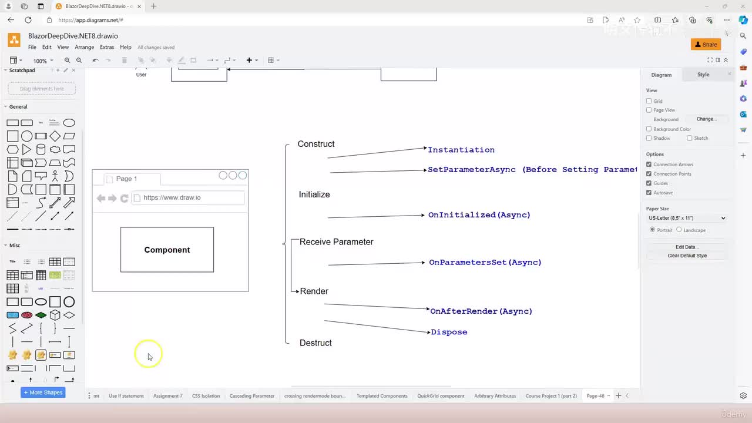The image size is (752, 423).
Task: Click the orange Share button
Action: tap(706, 45)
